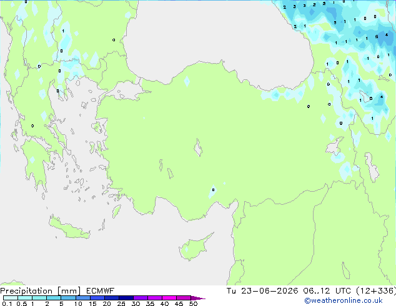Click the purple above-50 arrow on legend
This screenshot has height=306, width=396.
click(198, 298)
